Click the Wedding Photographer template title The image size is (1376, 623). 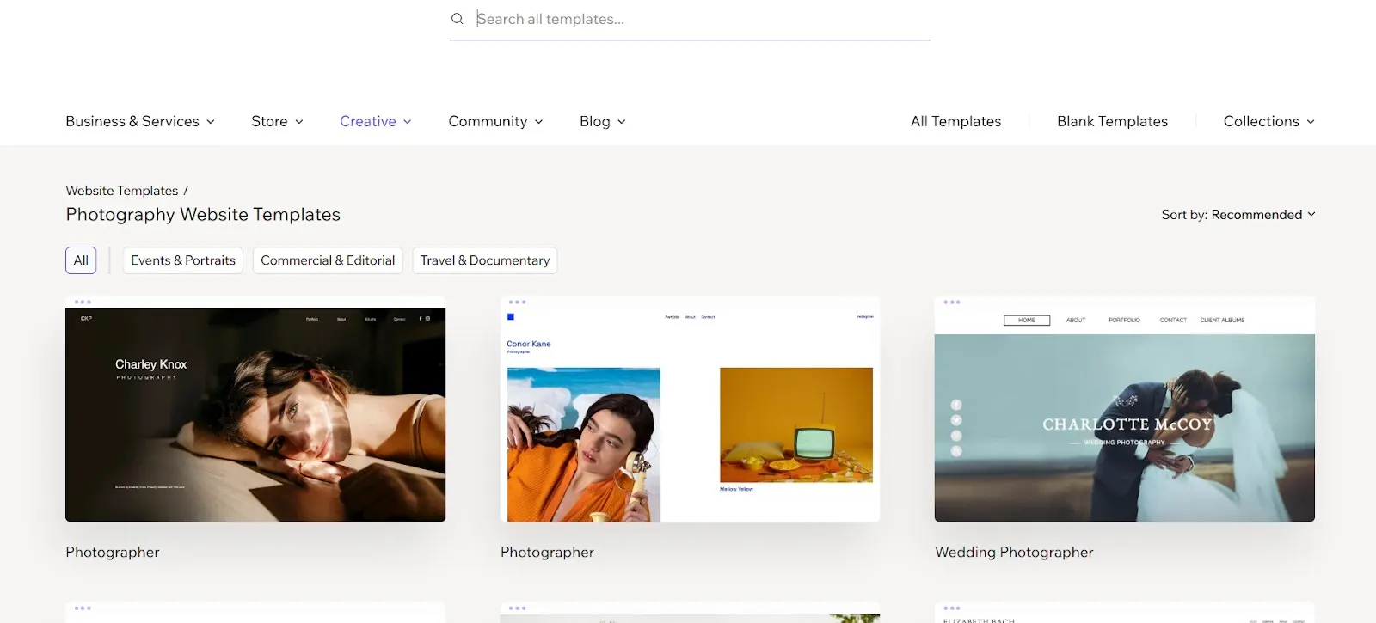tap(1014, 553)
